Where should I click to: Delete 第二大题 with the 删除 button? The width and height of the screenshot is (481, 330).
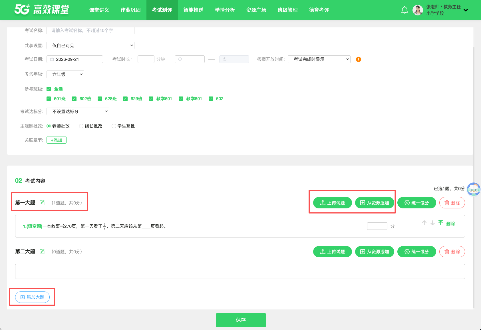point(452,251)
